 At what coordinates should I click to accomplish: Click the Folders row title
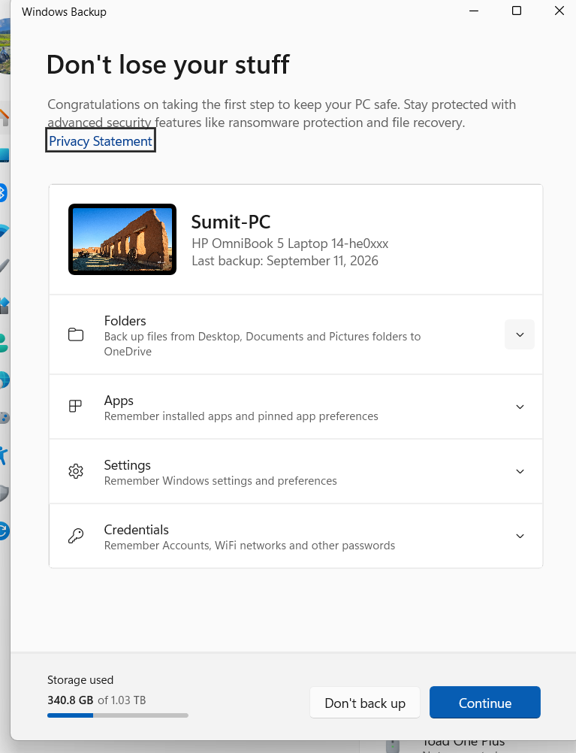(125, 321)
